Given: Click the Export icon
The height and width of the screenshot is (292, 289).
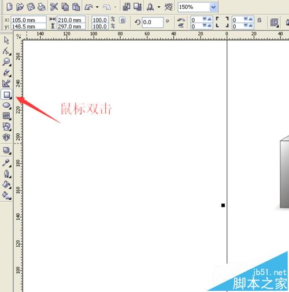Looking at the screenshot, I should (138, 7).
